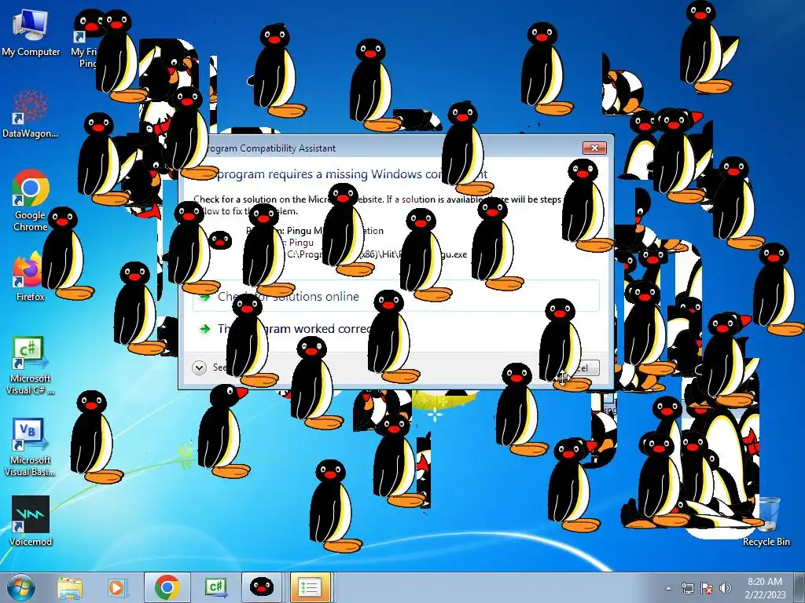Image resolution: width=805 pixels, height=603 pixels.
Task: Select the Microsoft Visual Basic desktop shortcut
Action: coord(31,448)
